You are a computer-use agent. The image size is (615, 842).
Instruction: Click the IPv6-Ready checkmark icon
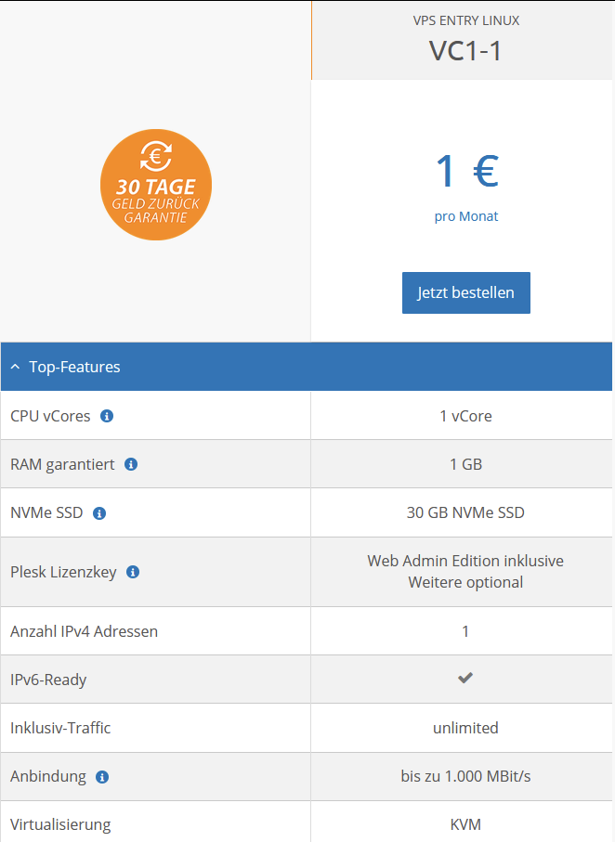coord(465,678)
